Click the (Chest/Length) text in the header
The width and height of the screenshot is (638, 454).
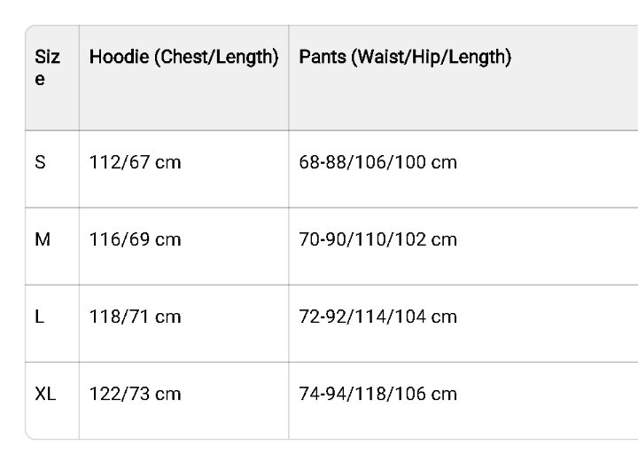216,58
